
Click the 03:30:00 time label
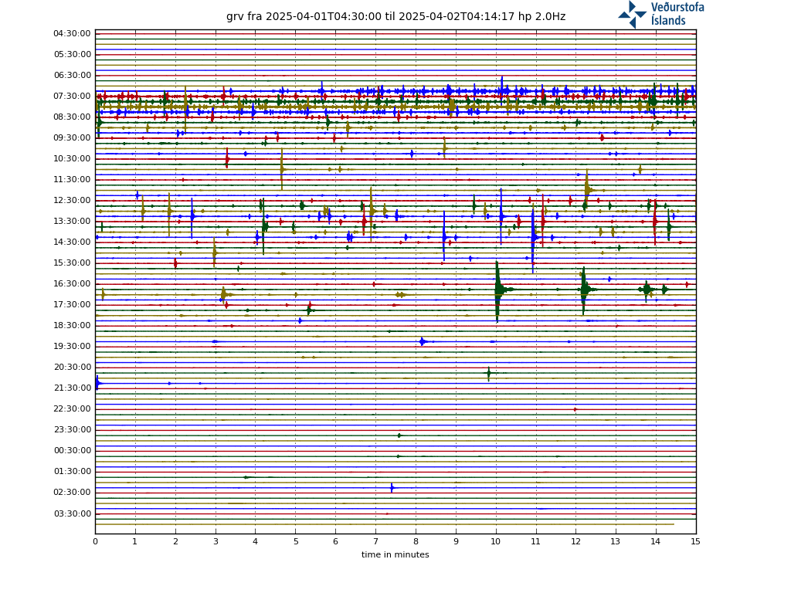pos(72,513)
